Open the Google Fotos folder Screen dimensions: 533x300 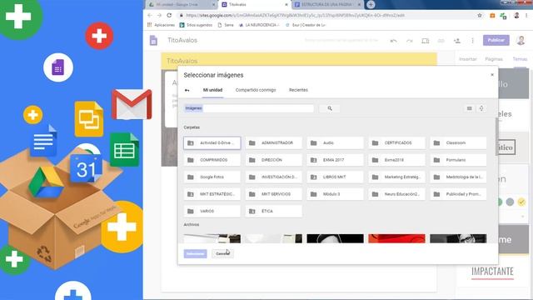click(212, 177)
